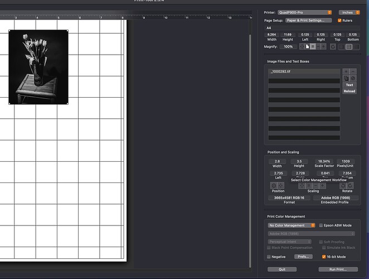Open the Adobe RGB (1998) profile dropdown
This screenshot has width=369, height=279.
(312, 233)
